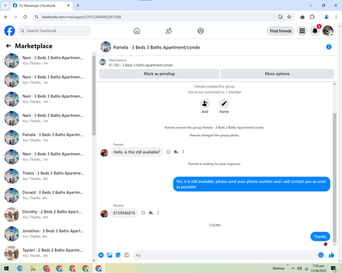342x273 pixels.
Task: Open File Explorer from the taskbar
Action: click(33, 268)
